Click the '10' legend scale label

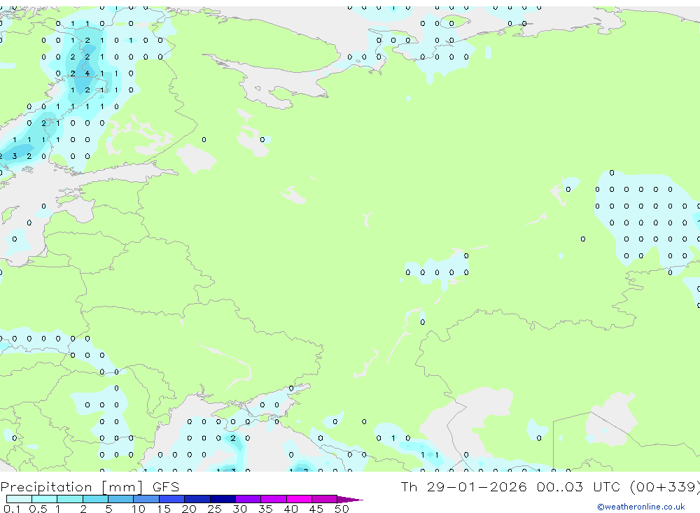(x=139, y=509)
